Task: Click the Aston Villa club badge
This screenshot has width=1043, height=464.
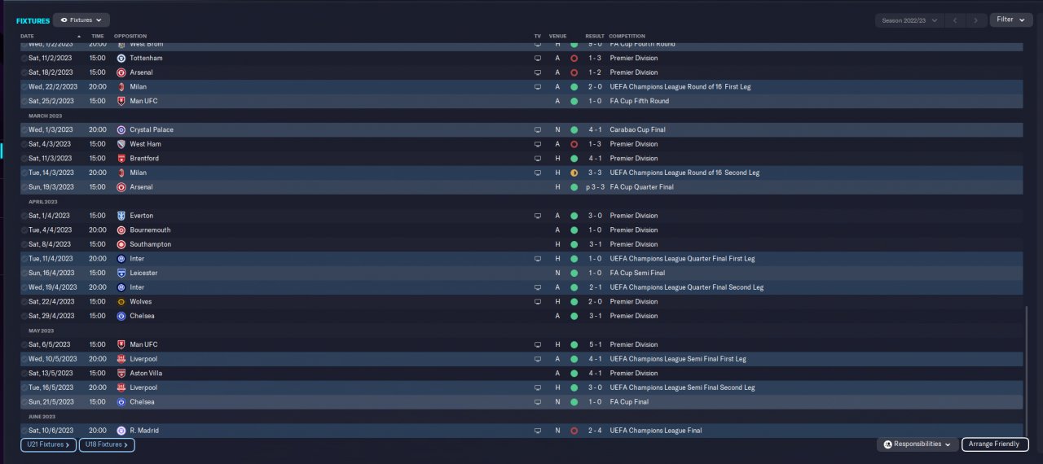Action: pyautogui.click(x=121, y=374)
